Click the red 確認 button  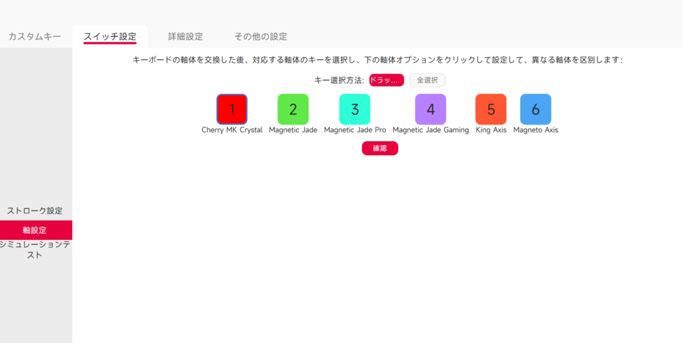380,149
